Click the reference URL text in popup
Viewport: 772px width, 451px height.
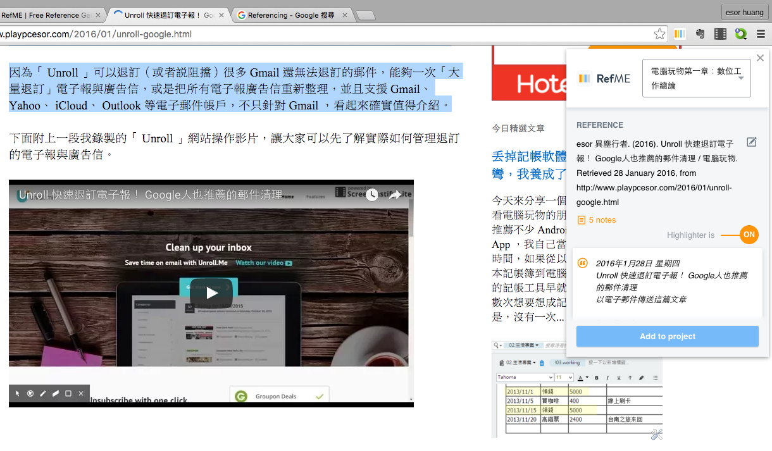pos(654,195)
